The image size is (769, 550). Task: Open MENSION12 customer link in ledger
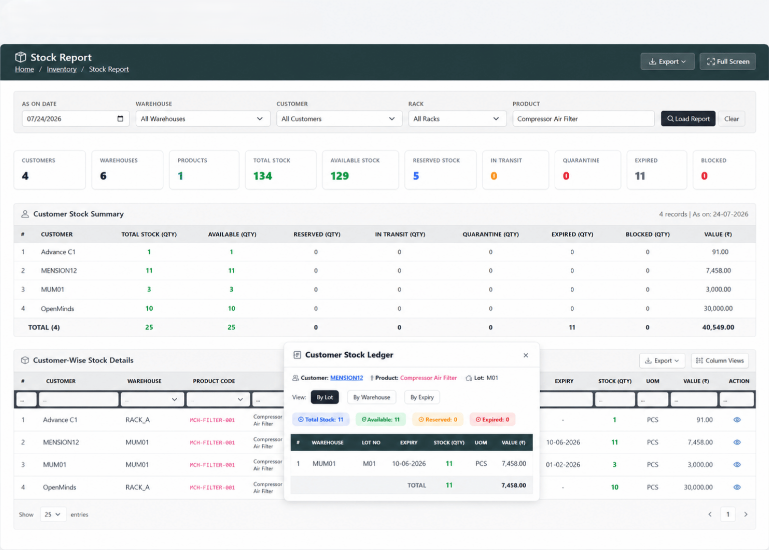346,378
